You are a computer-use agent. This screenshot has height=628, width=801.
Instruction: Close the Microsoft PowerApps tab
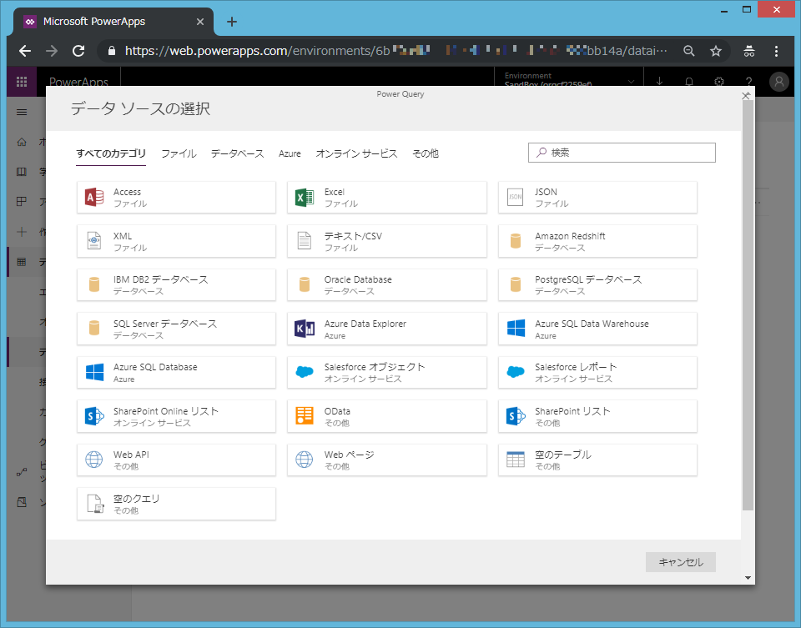[x=200, y=22]
